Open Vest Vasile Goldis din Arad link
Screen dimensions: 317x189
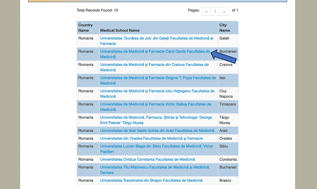click(x=157, y=131)
